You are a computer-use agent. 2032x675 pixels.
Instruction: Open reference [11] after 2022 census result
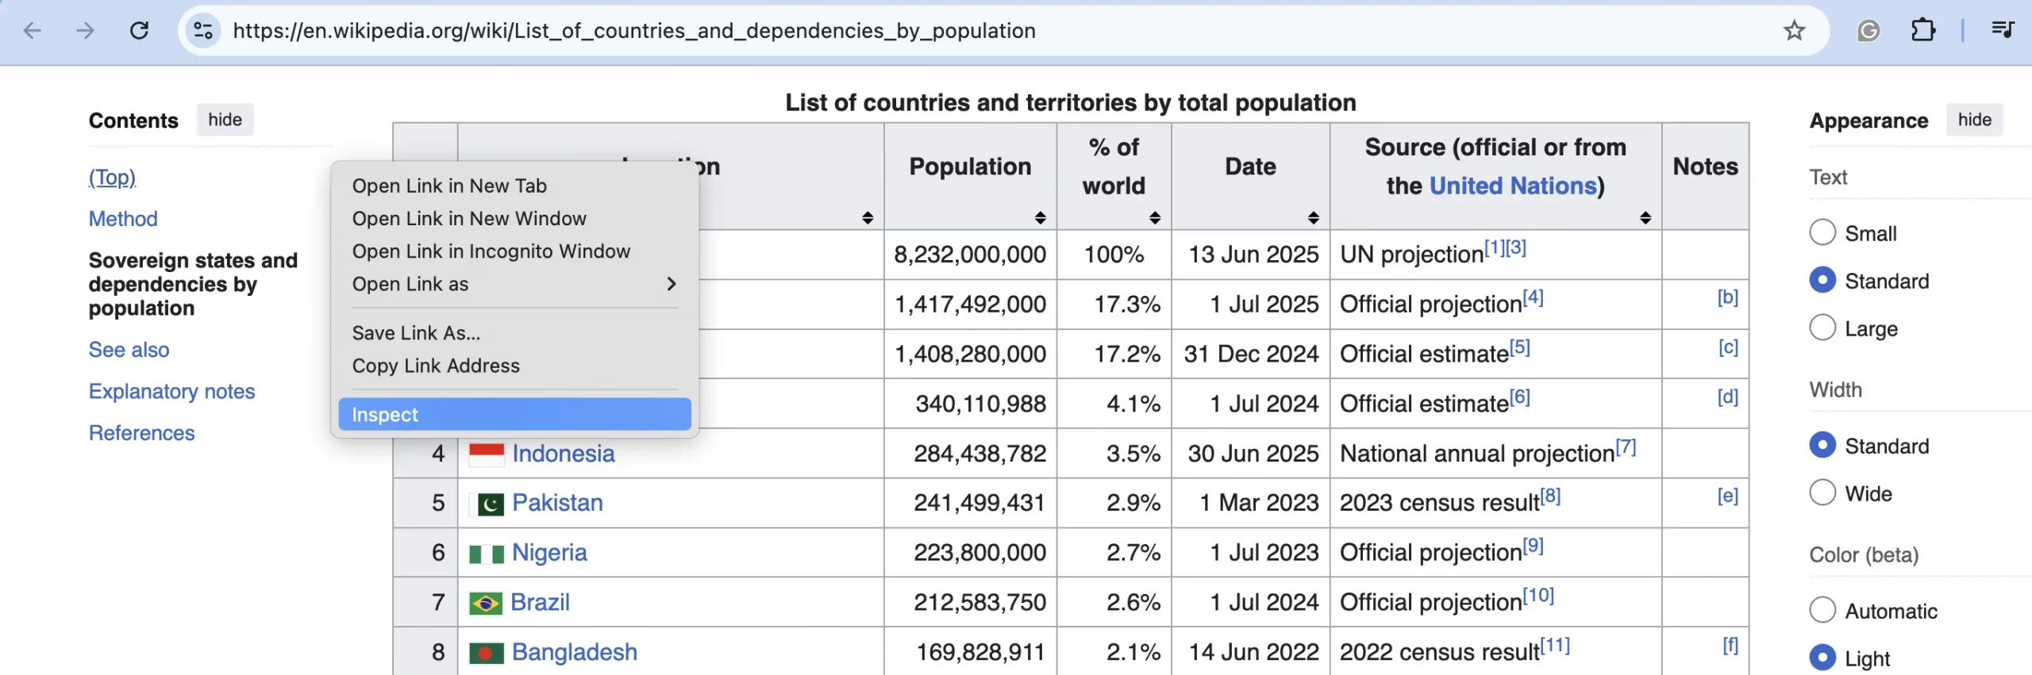[x=1555, y=645]
